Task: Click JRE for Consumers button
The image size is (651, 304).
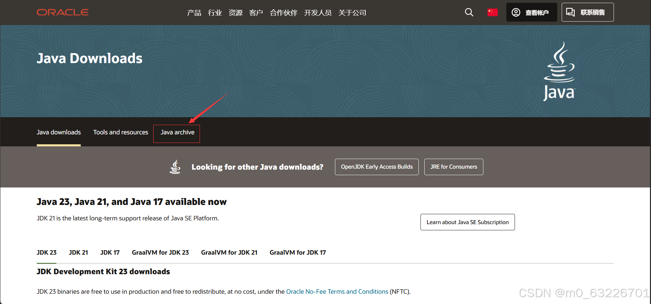Action: point(453,167)
